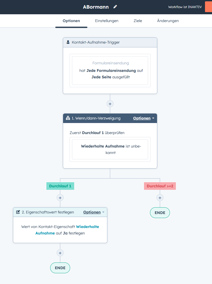Click plus icon below Eigenschaftswert festlegen node

coord(60,253)
